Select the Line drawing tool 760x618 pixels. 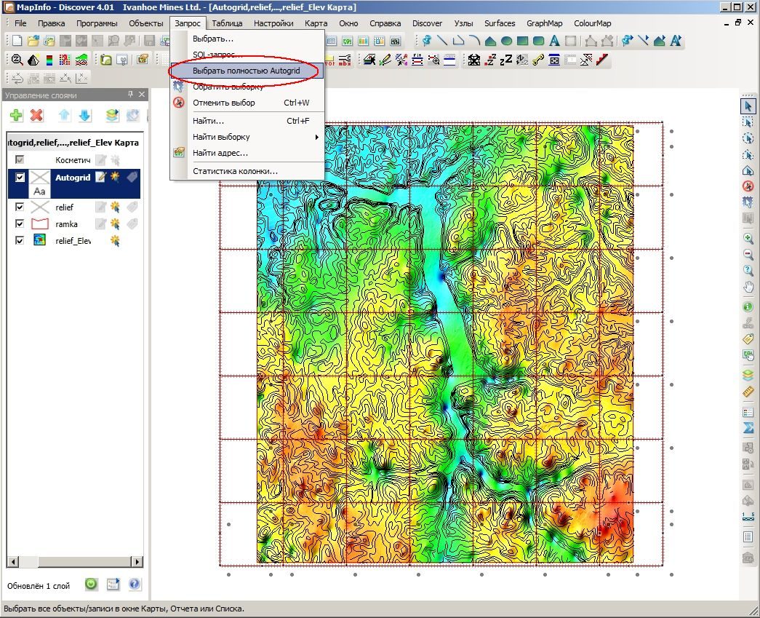(x=442, y=41)
